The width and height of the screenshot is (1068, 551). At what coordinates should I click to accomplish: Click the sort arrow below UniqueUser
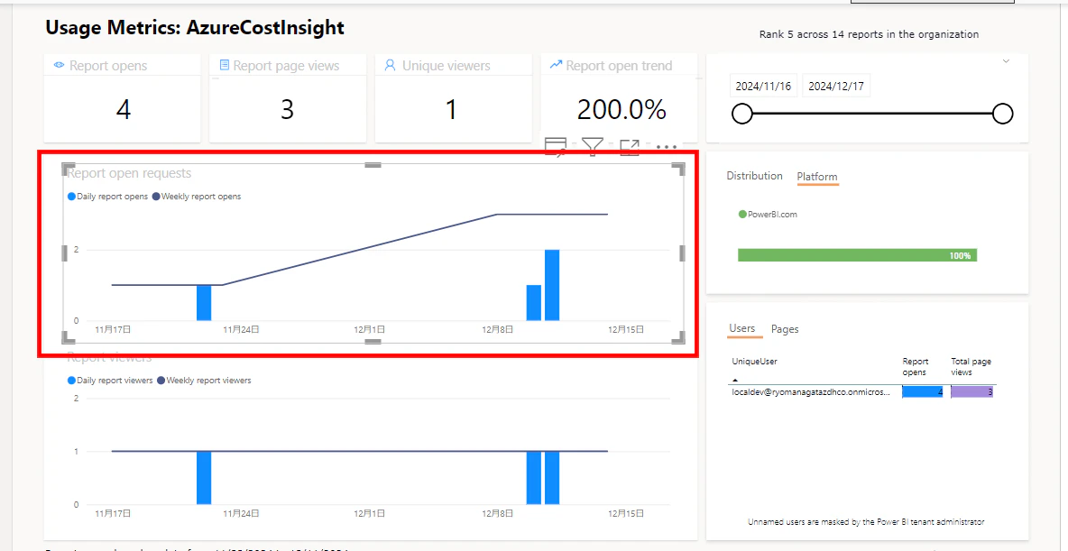tap(736, 380)
